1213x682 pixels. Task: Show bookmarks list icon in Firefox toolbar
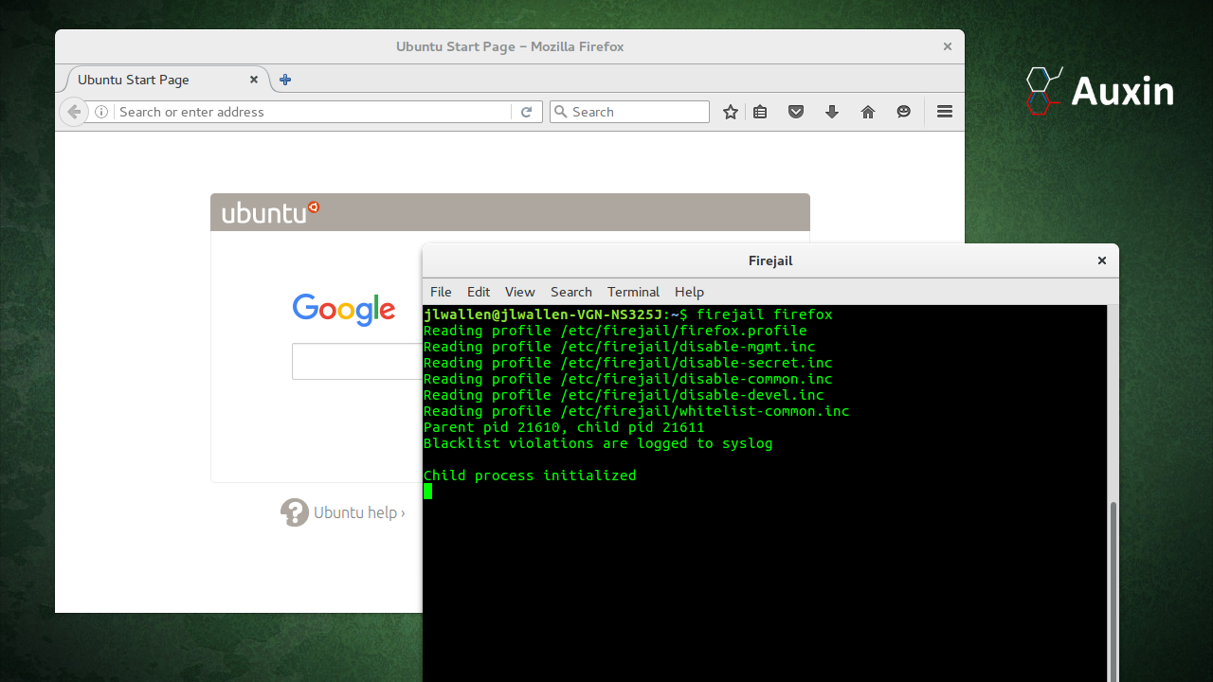760,112
